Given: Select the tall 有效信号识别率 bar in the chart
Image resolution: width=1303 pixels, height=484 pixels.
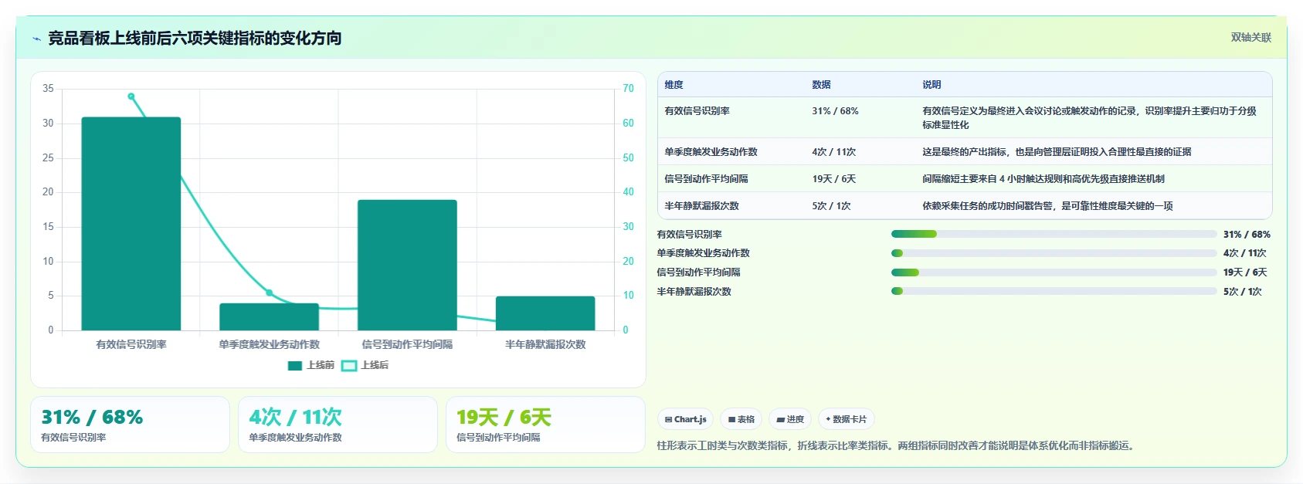Looking at the screenshot, I should click(131, 224).
